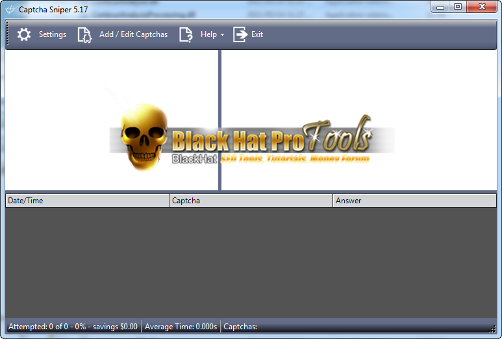Click the 'Captchas:' status bar entry
Image resolution: width=502 pixels, height=339 pixels.
point(240,327)
